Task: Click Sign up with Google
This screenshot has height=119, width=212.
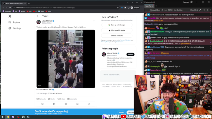Action: click(x=117, y=25)
